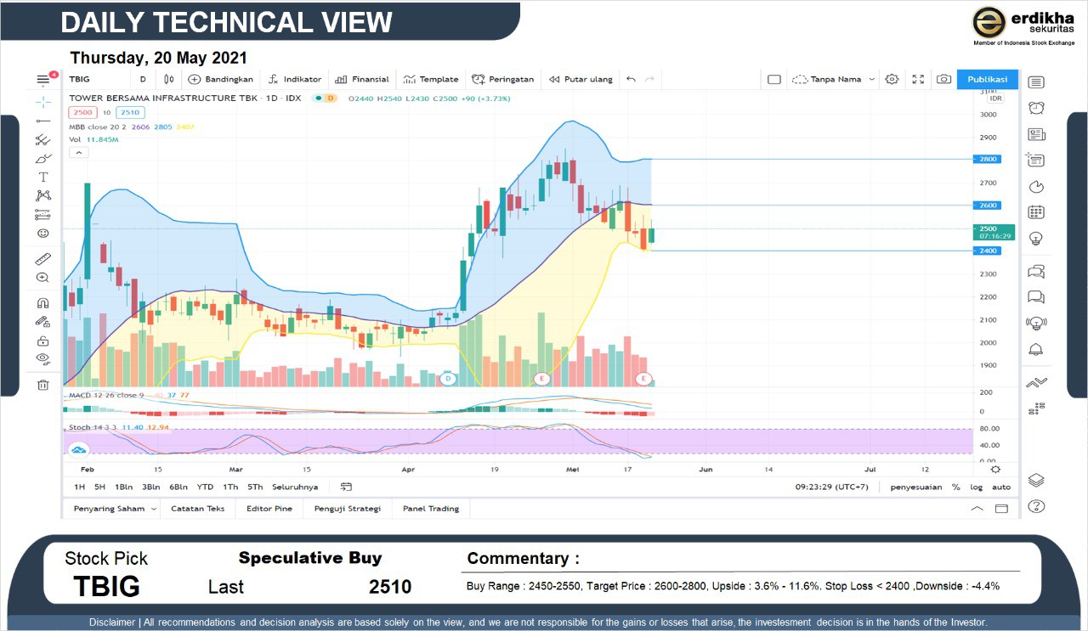Open the Panel Trading tab

[430, 509]
